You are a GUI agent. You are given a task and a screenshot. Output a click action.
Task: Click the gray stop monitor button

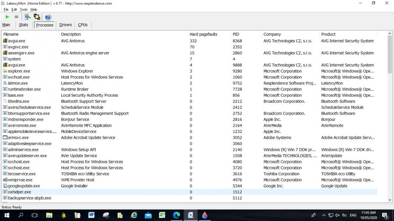(x=16, y=17)
